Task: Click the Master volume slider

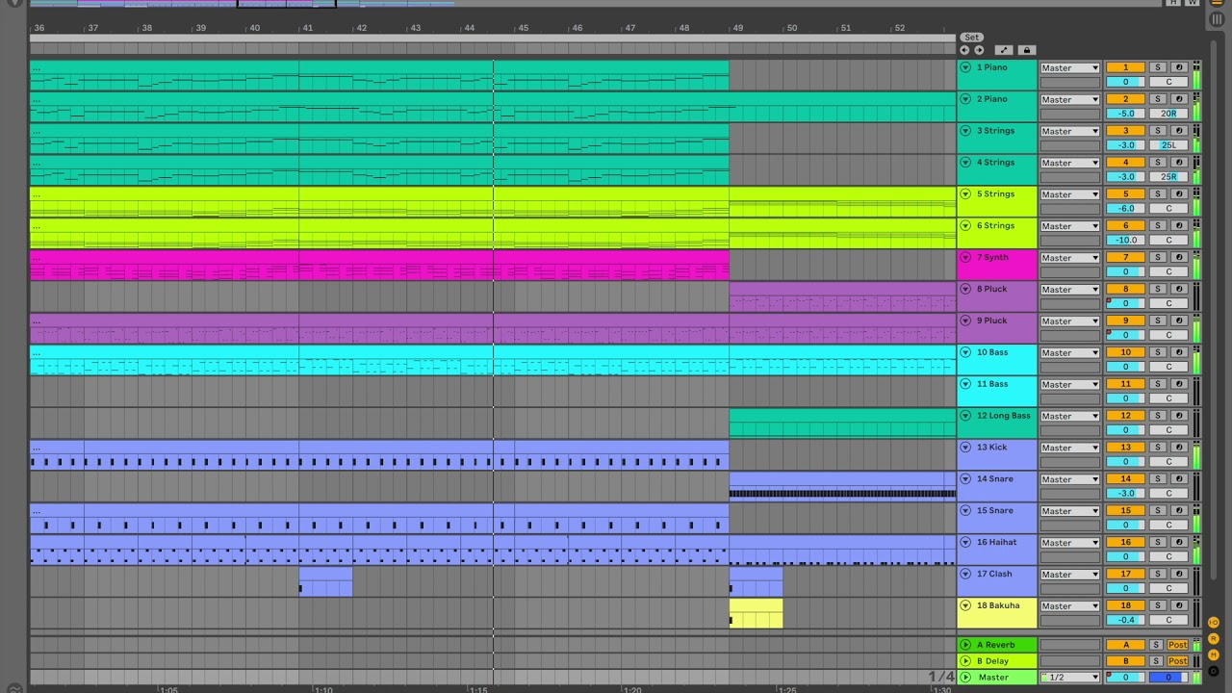Action: (x=1125, y=678)
